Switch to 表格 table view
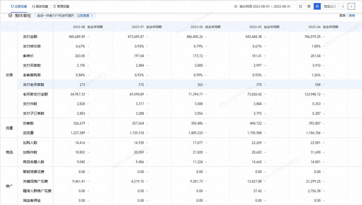 (x=352, y=16)
